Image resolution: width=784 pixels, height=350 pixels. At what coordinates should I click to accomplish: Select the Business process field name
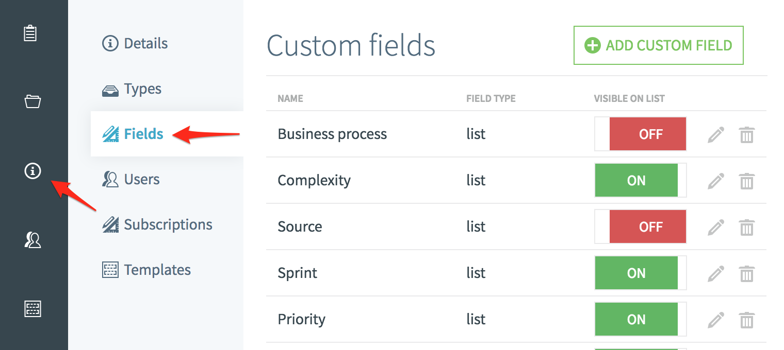(332, 134)
